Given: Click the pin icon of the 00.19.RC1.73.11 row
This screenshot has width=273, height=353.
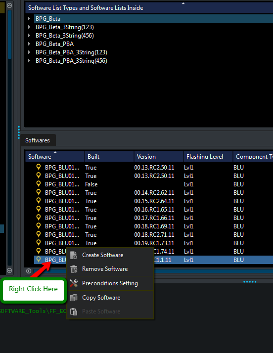Looking at the screenshot, I should (39, 243).
